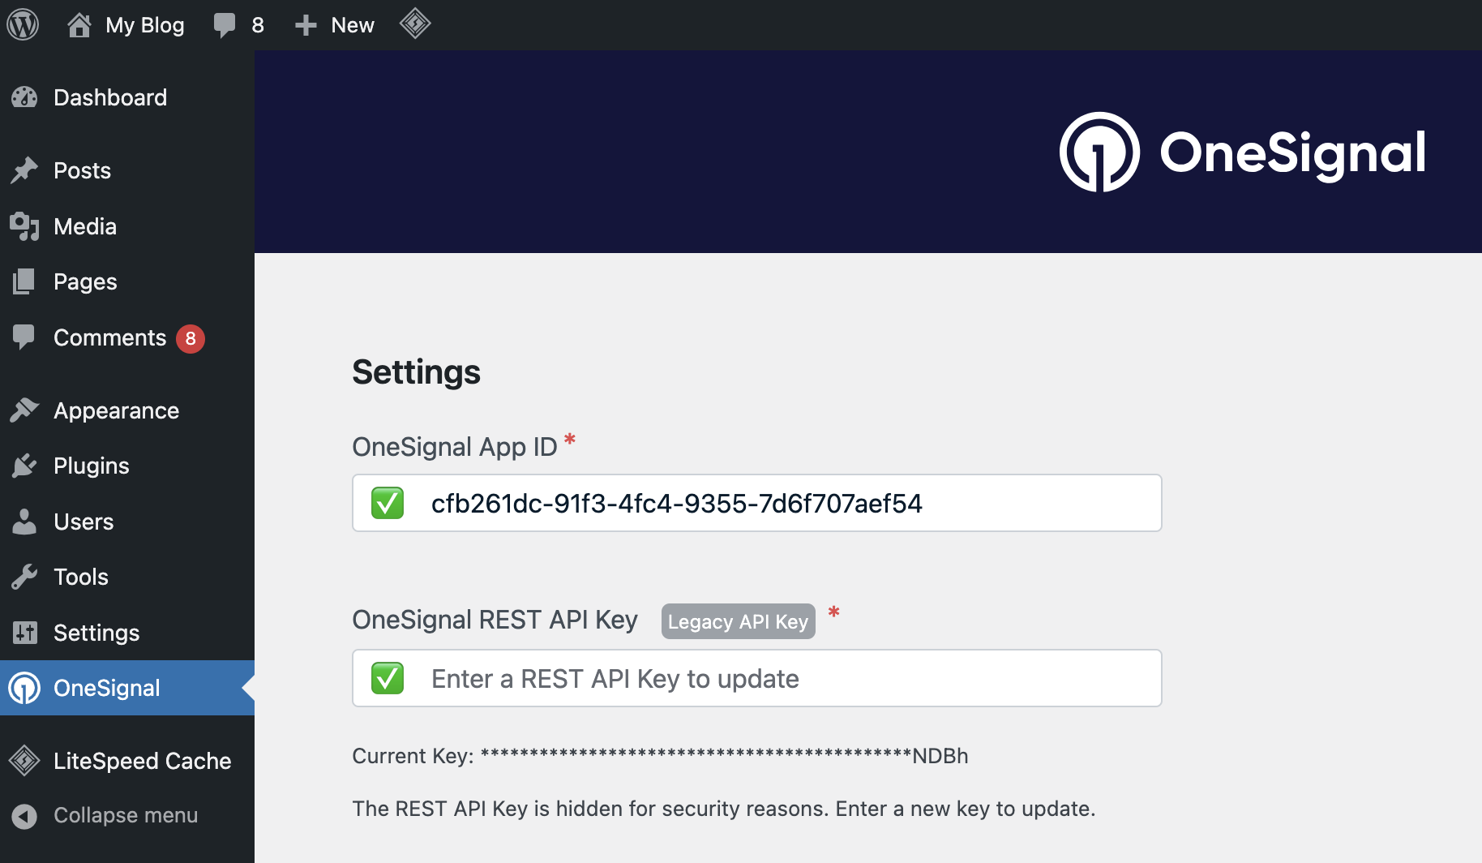Click the comment count 8 in admin bar

[x=258, y=25]
